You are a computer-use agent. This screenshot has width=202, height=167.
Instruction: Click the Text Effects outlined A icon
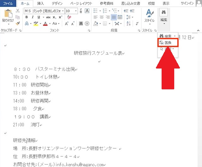(27, 23)
